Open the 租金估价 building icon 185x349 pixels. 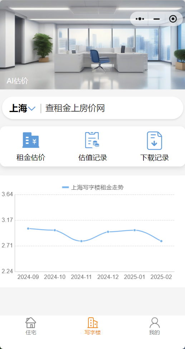pos(31,140)
